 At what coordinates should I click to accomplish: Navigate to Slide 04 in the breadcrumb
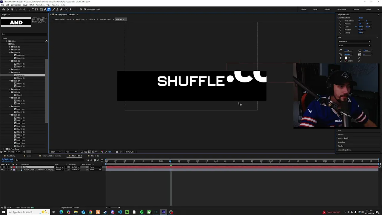pos(92,19)
